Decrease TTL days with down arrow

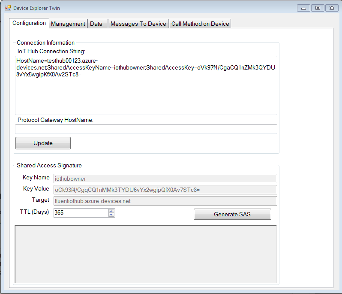(x=111, y=215)
